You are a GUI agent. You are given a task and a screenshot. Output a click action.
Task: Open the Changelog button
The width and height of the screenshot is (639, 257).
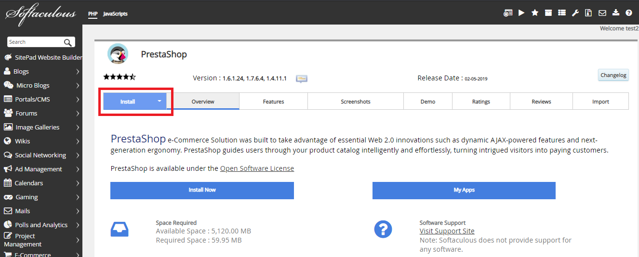tap(613, 75)
